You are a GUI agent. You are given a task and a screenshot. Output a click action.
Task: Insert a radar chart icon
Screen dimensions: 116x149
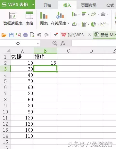click(x=103, y=14)
